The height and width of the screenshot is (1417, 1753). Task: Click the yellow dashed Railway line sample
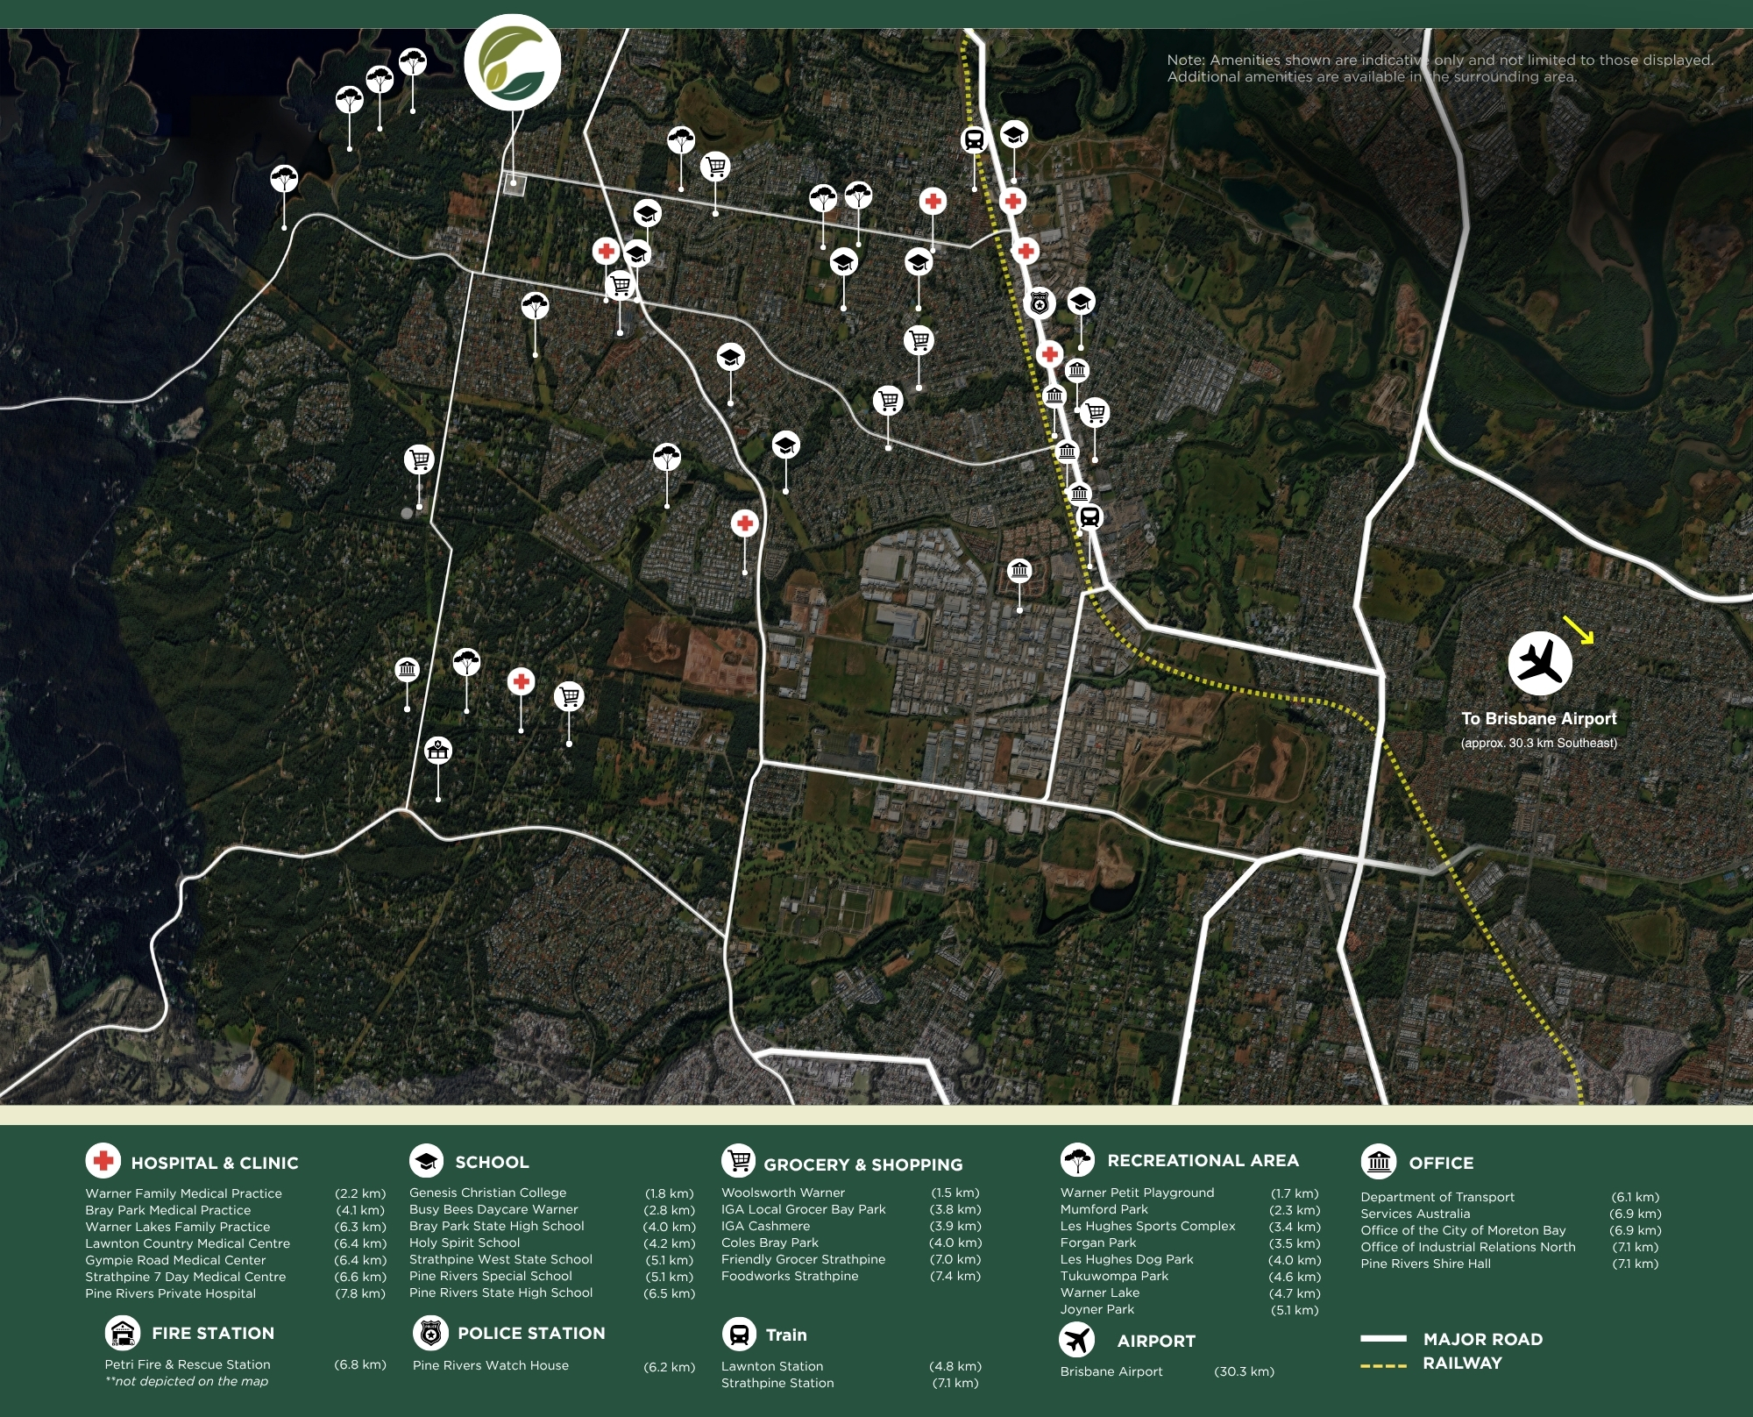pos(1383,1366)
